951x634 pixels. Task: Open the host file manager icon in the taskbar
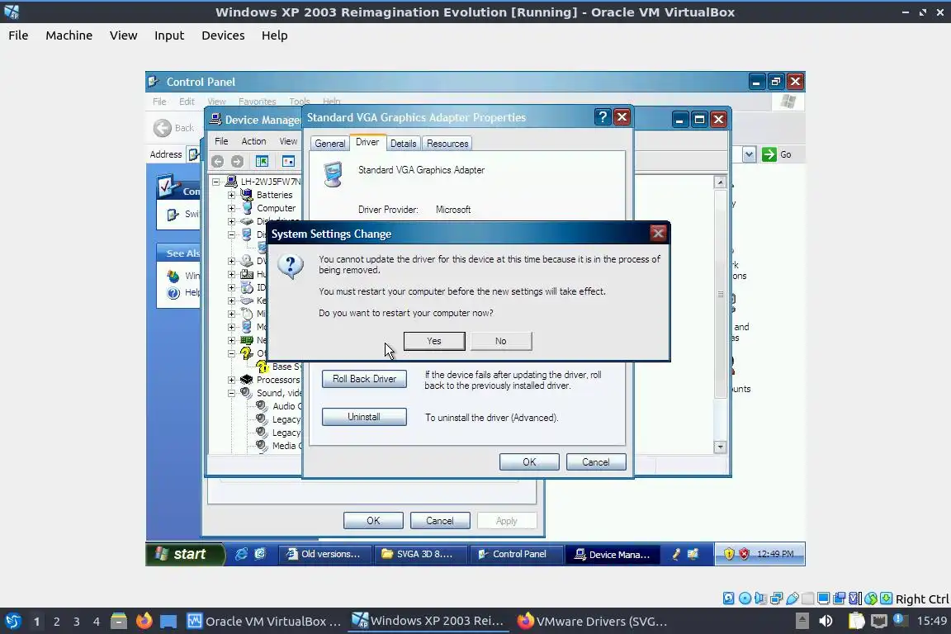pyautogui.click(x=119, y=621)
